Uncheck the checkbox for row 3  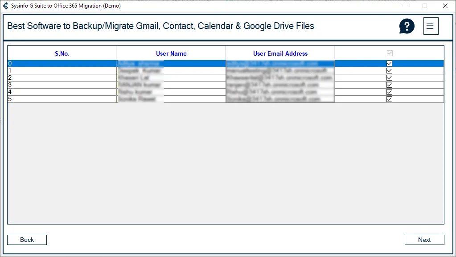389,85
